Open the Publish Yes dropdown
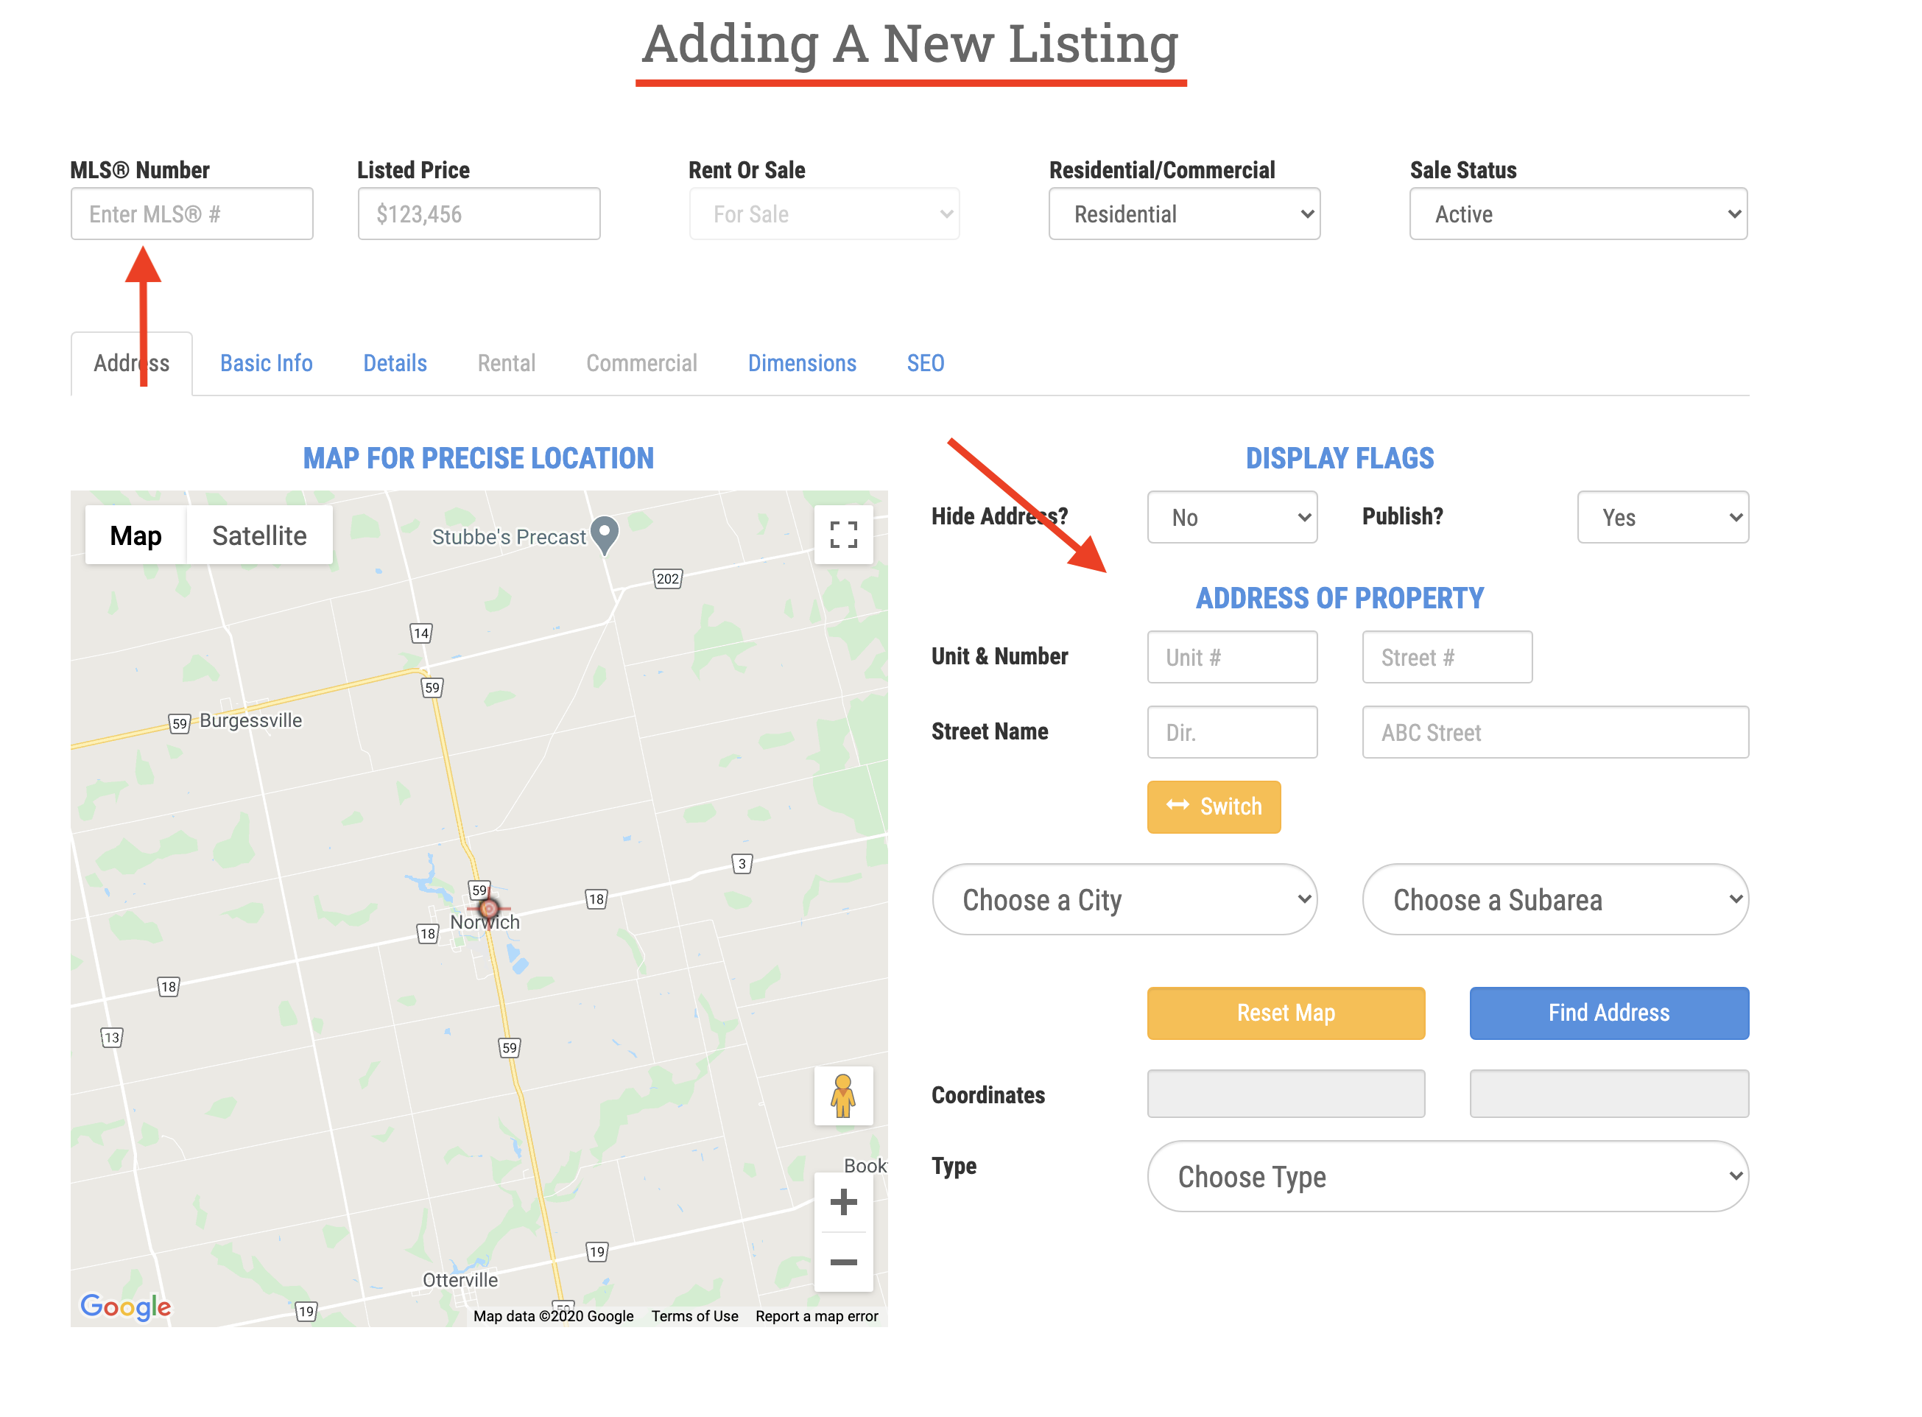1922x1417 pixels. [x=1662, y=517]
